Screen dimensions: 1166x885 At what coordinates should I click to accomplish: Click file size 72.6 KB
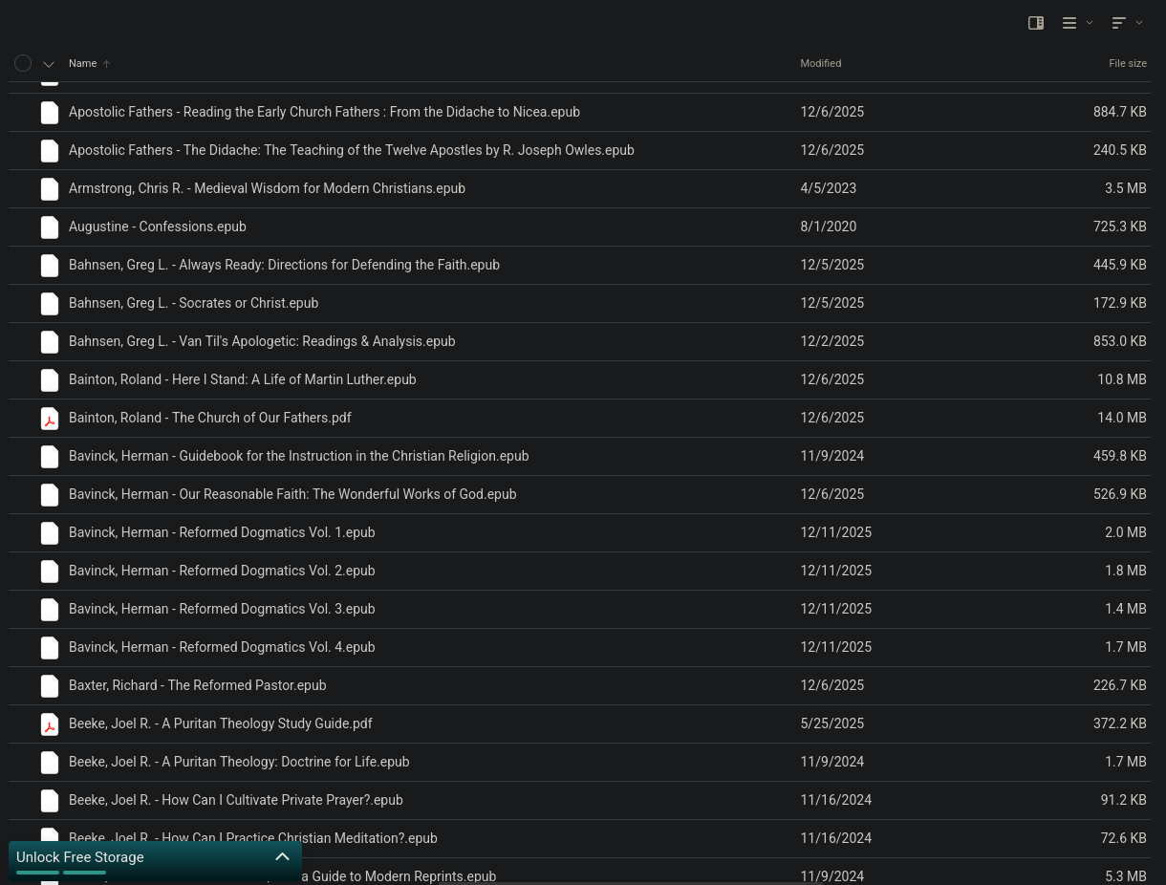[x=1124, y=838]
